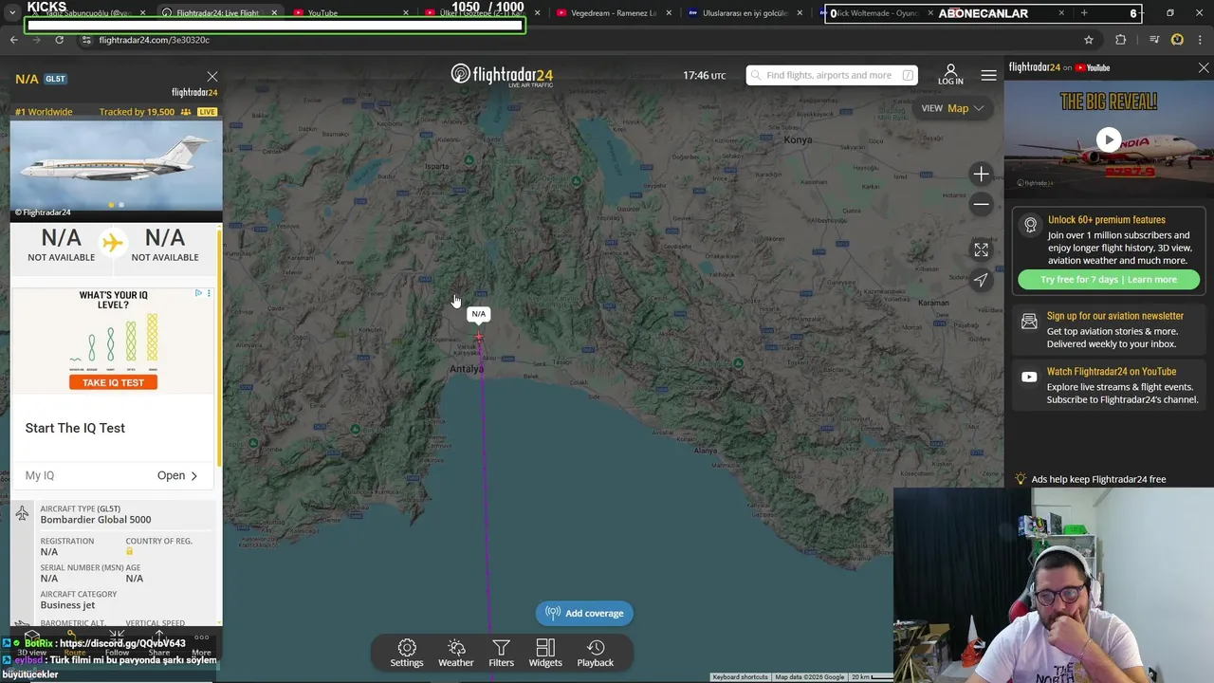Click the Karaman city label

coord(933,304)
